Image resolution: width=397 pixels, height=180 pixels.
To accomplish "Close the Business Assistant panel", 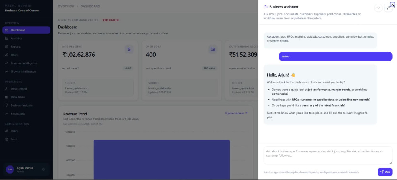I will 393,4.
